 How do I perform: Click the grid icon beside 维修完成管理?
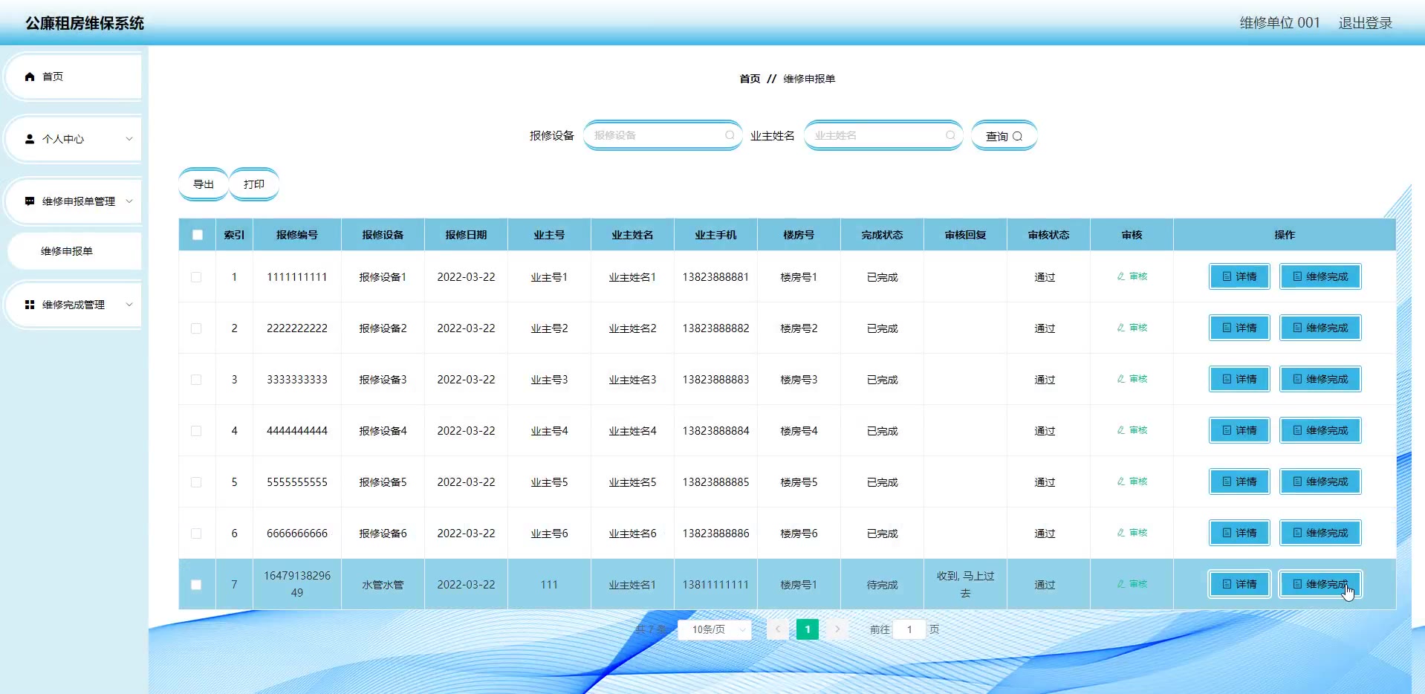pyautogui.click(x=30, y=305)
